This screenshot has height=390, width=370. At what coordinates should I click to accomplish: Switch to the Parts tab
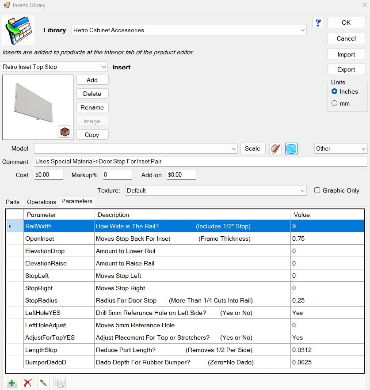12,202
